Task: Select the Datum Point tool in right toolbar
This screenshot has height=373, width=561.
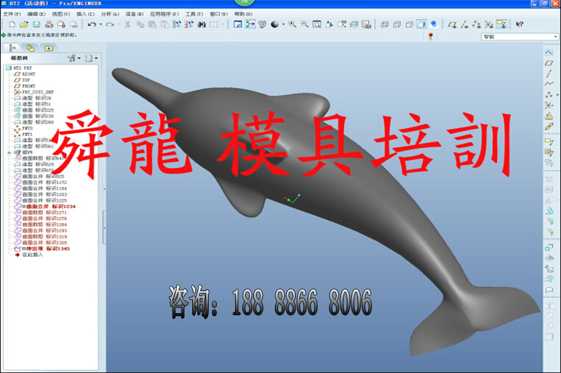Action: [549, 95]
